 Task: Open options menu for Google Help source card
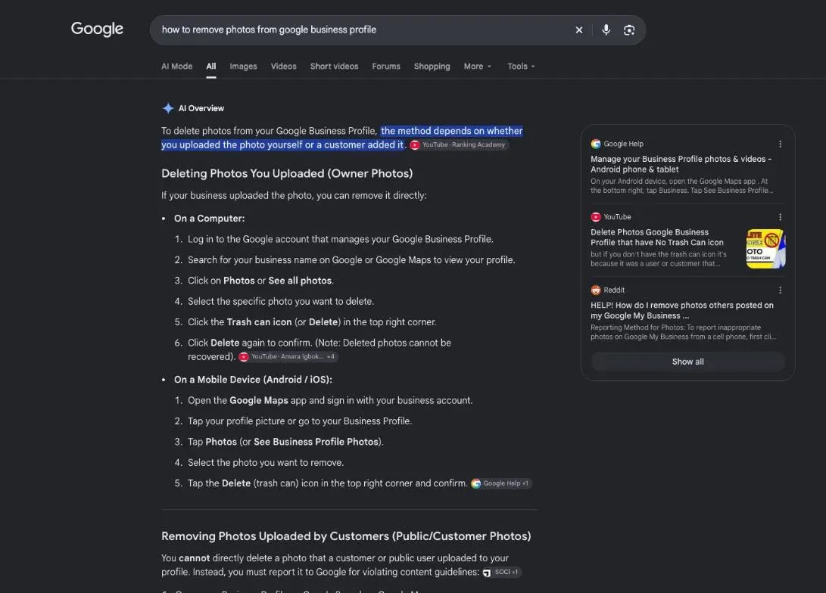(780, 144)
